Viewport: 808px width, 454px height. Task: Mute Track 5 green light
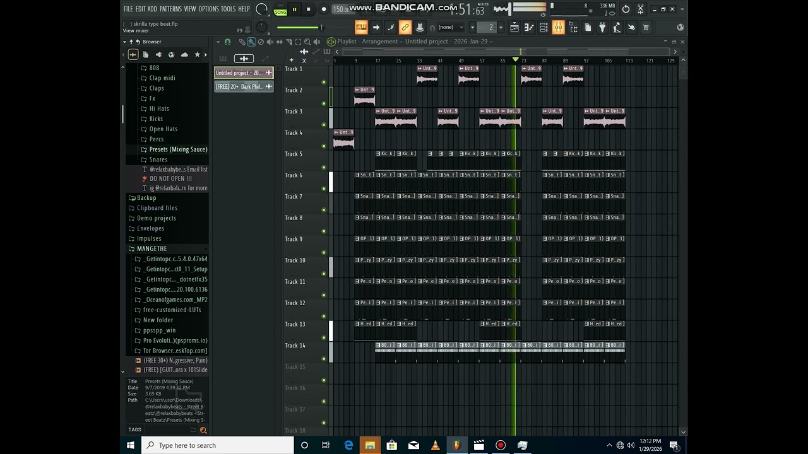coord(324,167)
